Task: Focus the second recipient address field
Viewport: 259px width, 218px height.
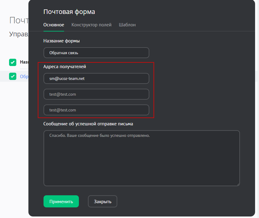Action: tap(96, 94)
